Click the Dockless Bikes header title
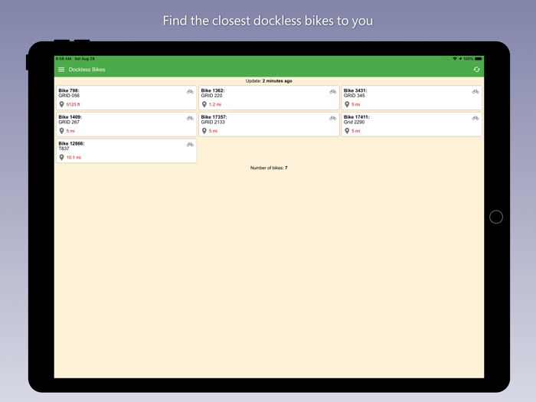 (87, 70)
